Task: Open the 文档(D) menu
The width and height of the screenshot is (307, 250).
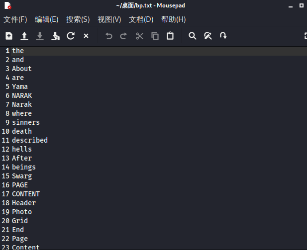Action: click(141, 19)
